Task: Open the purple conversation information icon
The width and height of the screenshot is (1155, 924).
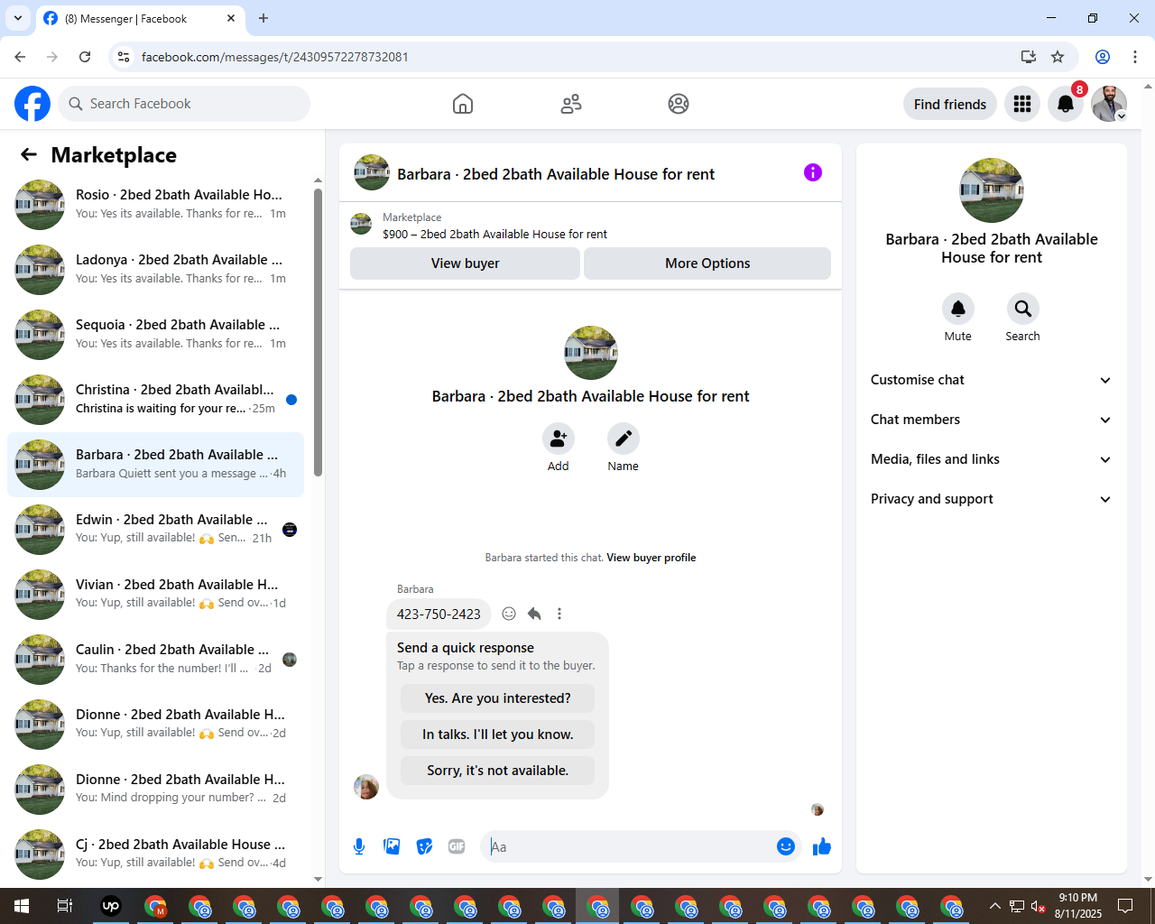Action: [x=813, y=172]
